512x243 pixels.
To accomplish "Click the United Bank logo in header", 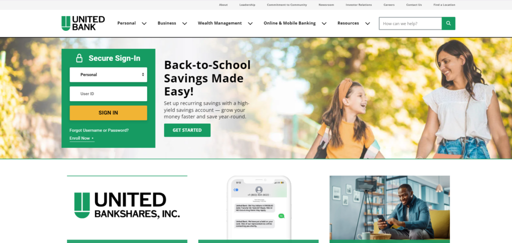I will click(x=83, y=23).
